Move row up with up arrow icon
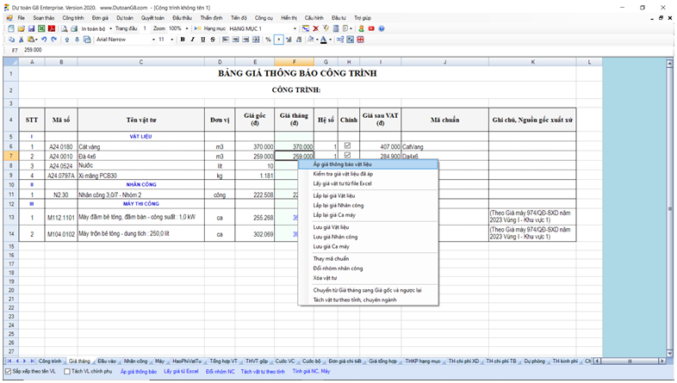Screen dimensions: 677x383 click(67, 40)
